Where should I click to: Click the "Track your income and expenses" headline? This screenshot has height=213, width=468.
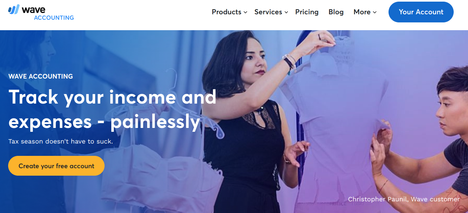(112, 109)
